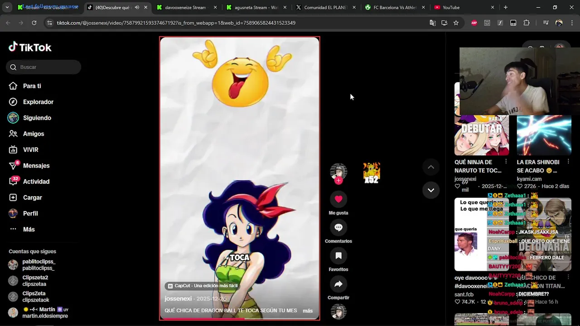The image size is (580, 326).
Task: Like the video with heart icon
Action: click(338, 199)
